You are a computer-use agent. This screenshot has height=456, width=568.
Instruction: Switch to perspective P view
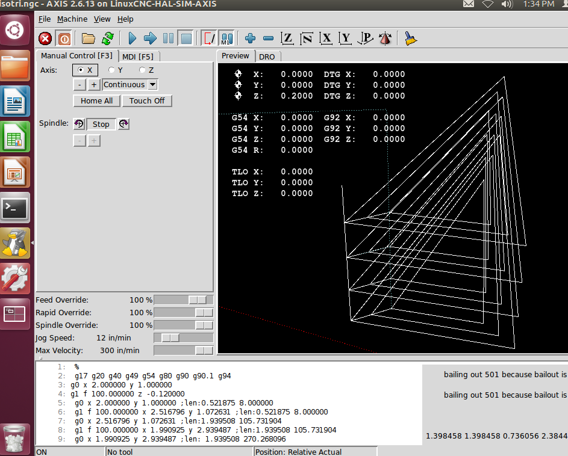pyautogui.click(x=365, y=39)
